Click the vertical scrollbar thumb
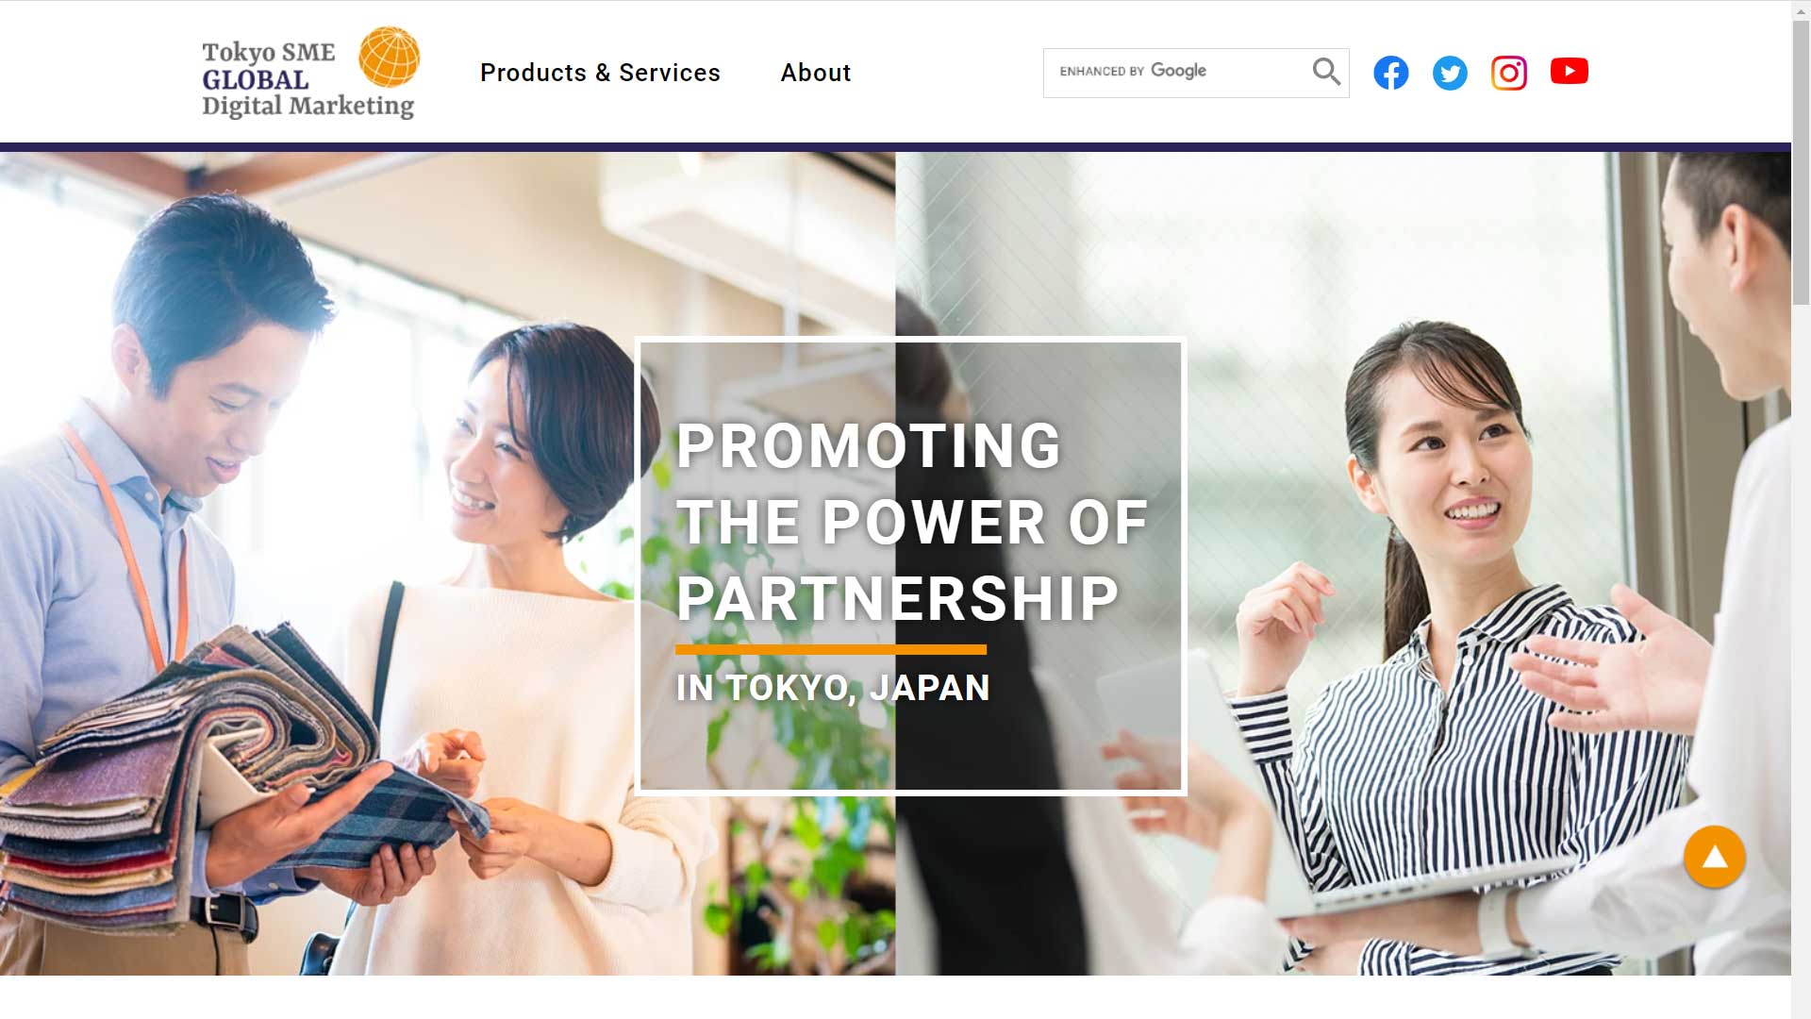 [x=1801, y=160]
